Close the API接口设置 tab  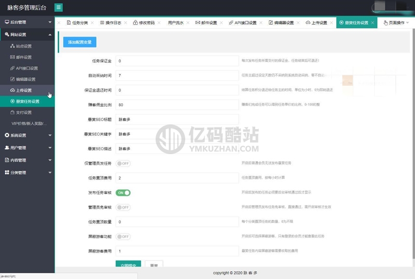[x=261, y=23]
